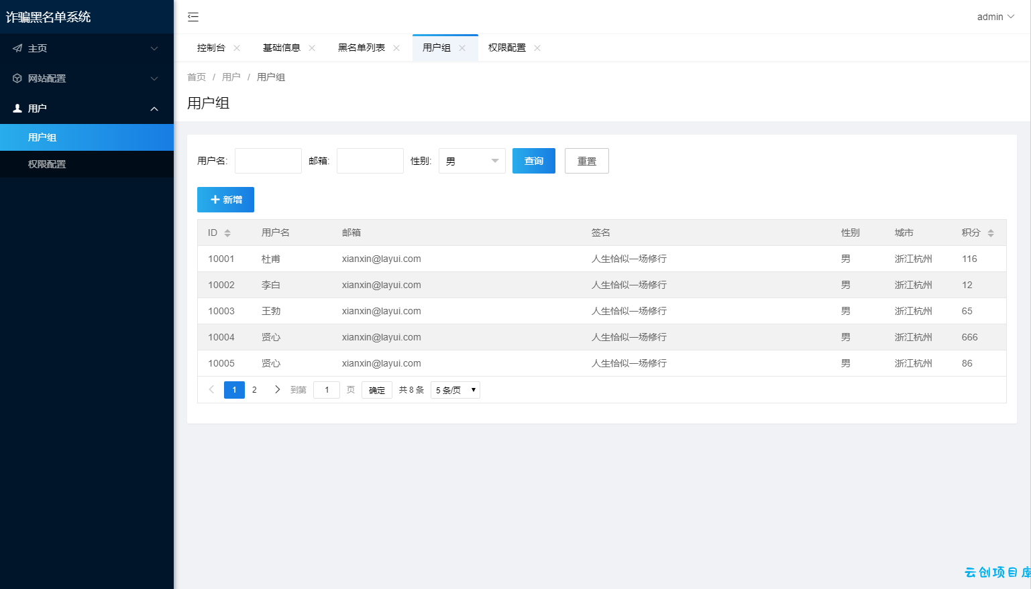
Task: Click the 积分 value 86
Action: [x=967, y=363]
